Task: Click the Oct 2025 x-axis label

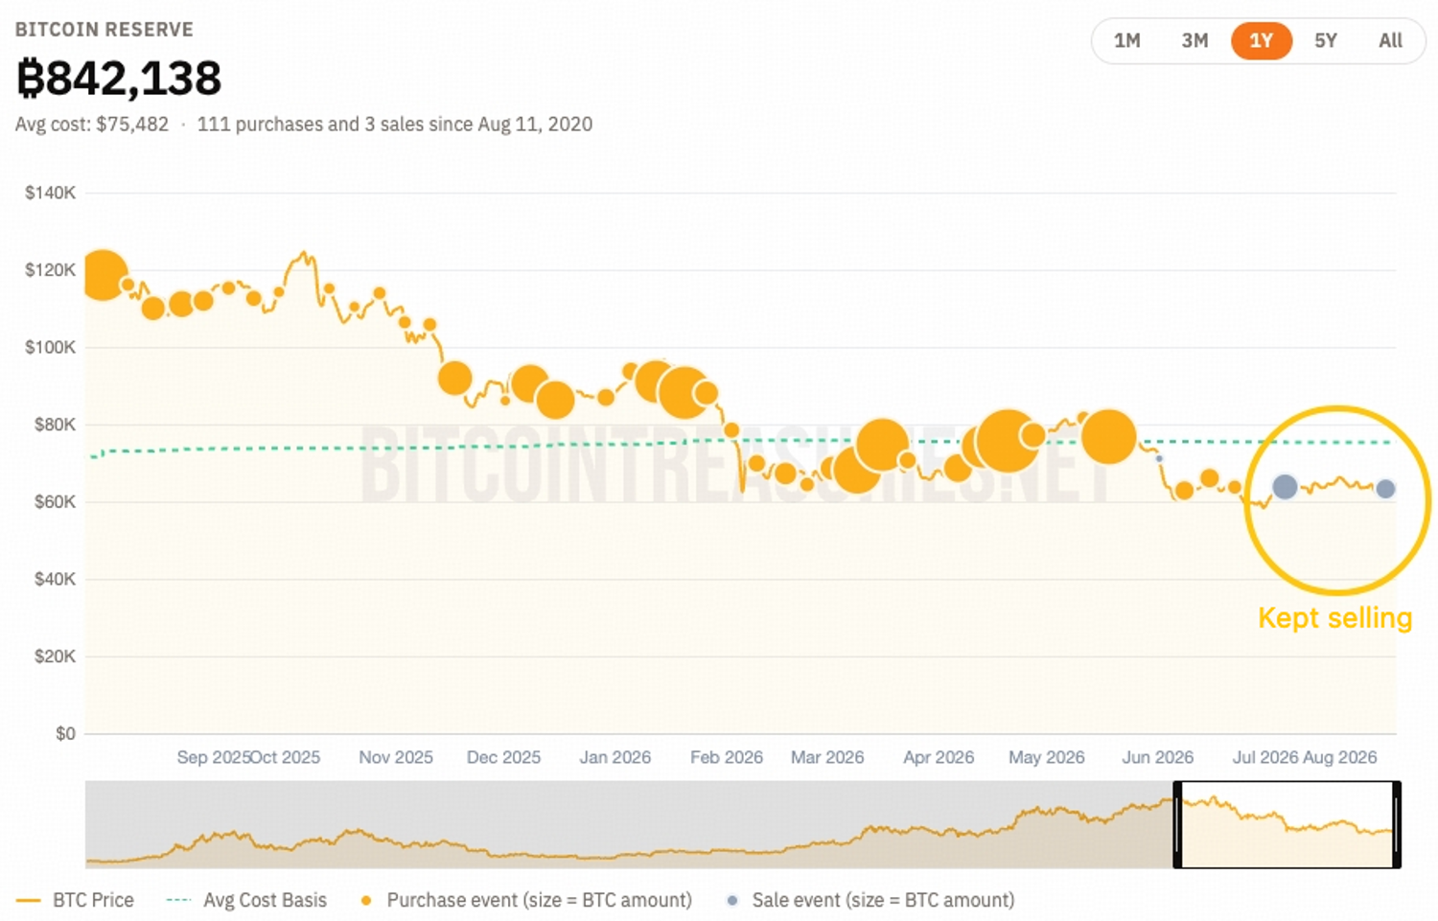Action: pyautogui.click(x=286, y=757)
